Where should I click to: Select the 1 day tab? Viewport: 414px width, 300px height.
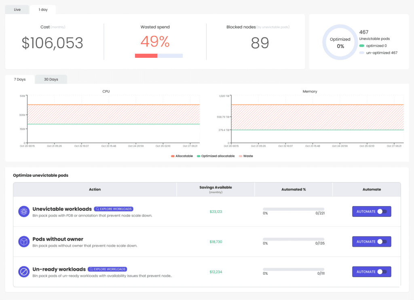(x=43, y=10)
